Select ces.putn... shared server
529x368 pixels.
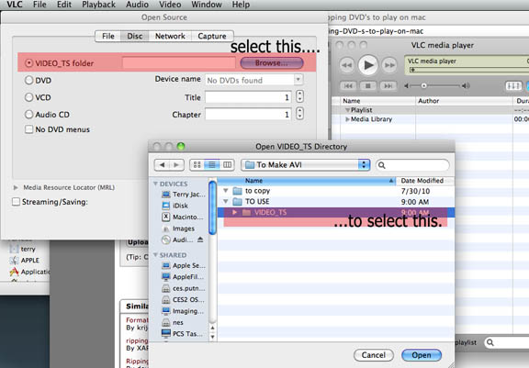(x=184, y=288)
